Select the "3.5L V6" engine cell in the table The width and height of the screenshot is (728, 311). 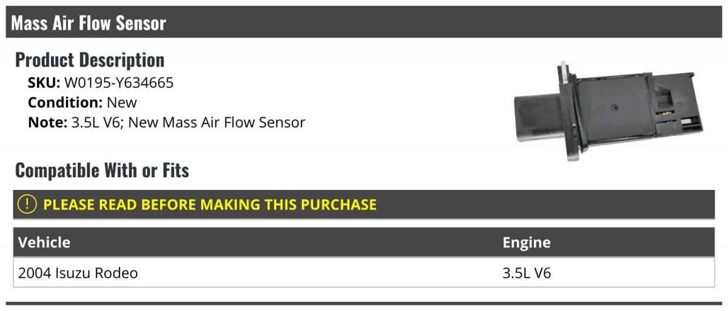(x=527, y=273)
